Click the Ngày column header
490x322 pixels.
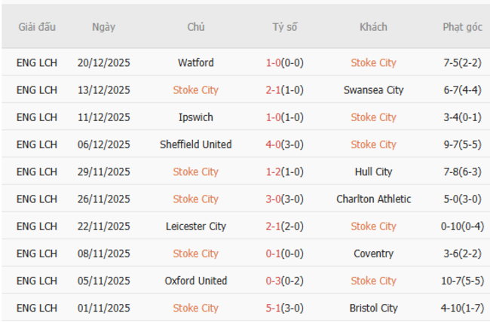click(x=103, y=27)
